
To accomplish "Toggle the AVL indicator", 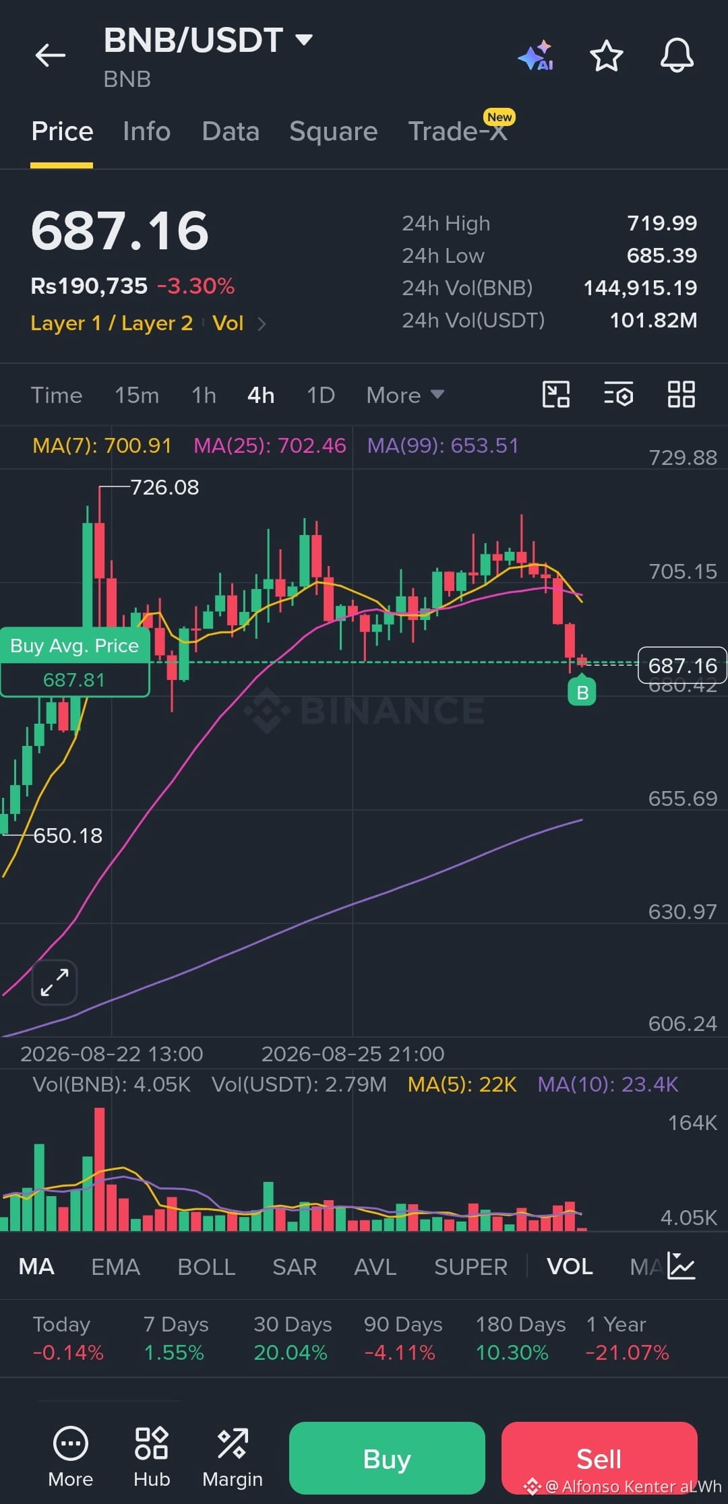I will coord(375,1267).
